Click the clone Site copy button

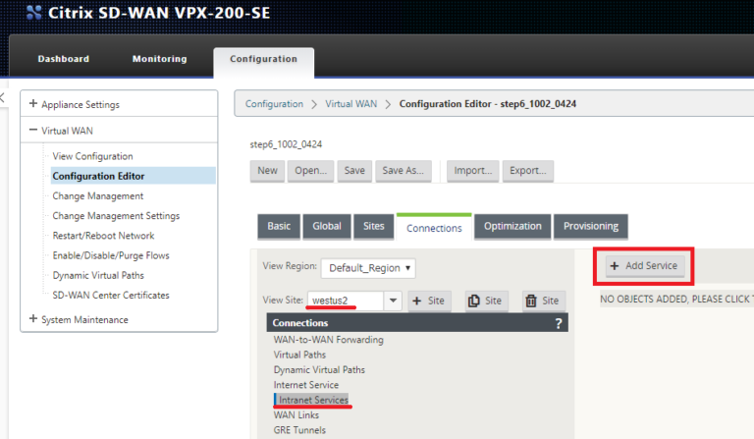click(486, 301)
